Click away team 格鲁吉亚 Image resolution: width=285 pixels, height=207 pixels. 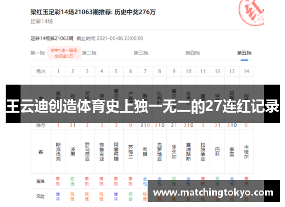pyautogui.click(x=101, y=152)
